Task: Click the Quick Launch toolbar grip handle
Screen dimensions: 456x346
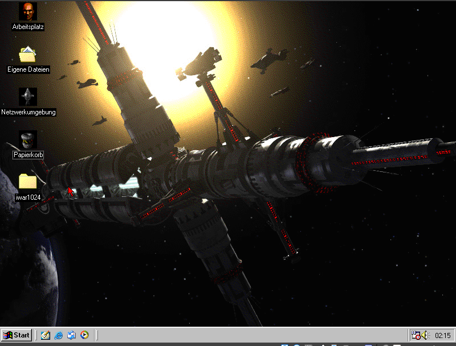Action: 36,335
